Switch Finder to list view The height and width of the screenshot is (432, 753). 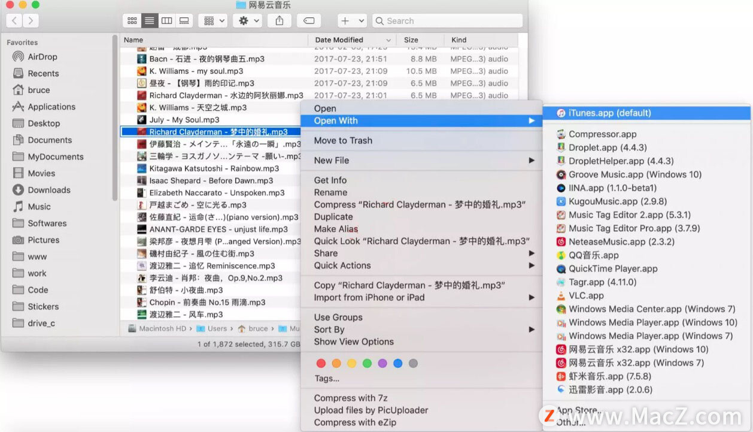coord(150,20)
